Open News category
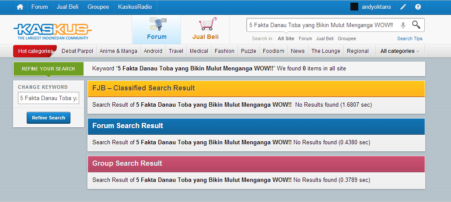 [298, 51]
